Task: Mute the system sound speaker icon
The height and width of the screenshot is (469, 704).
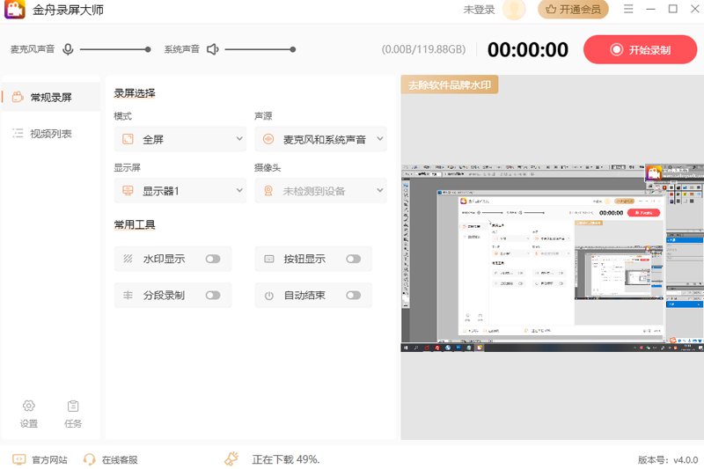Action: tap(212, 49)
